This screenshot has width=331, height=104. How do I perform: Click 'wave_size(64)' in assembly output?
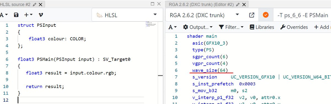pyautogui.click(x=210, y=71)
